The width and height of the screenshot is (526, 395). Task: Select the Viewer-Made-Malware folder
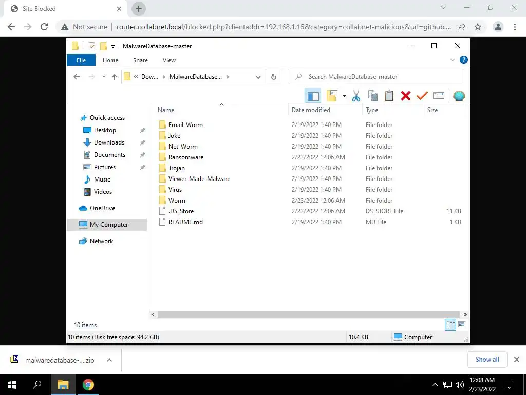click(199, 178)
